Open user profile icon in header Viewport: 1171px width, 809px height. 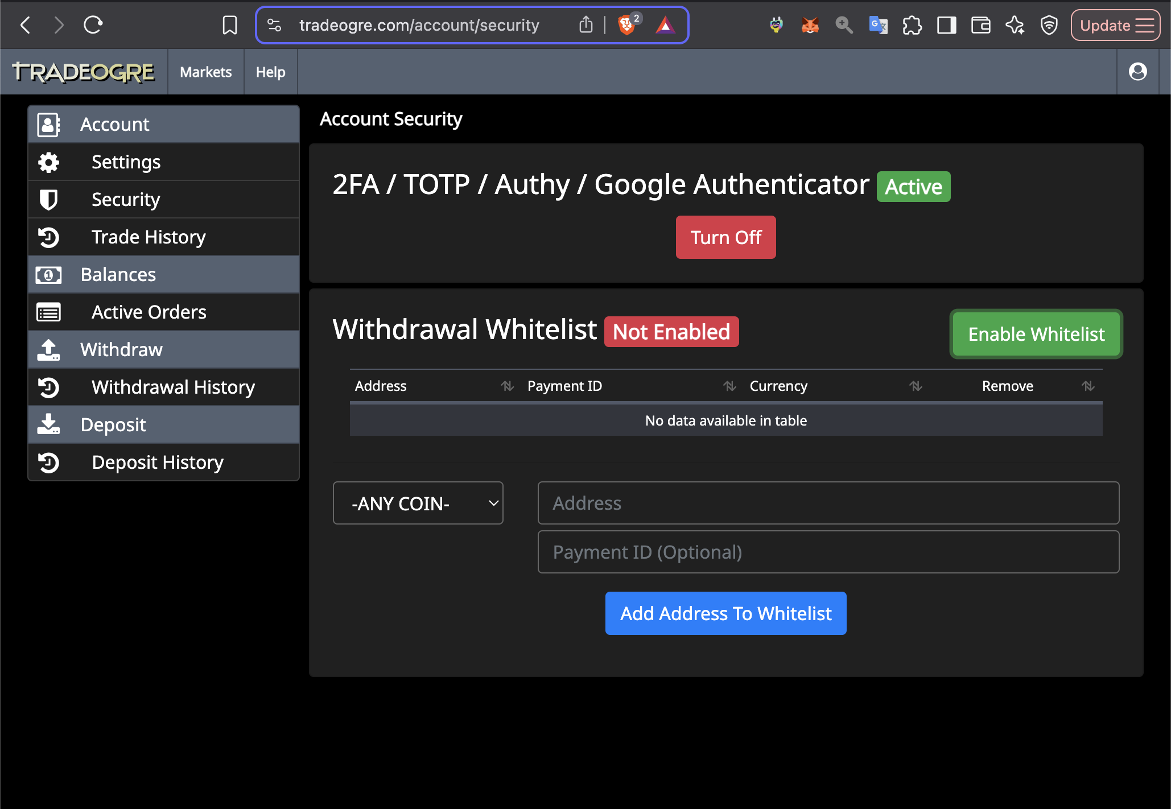tap(1137, 72)
